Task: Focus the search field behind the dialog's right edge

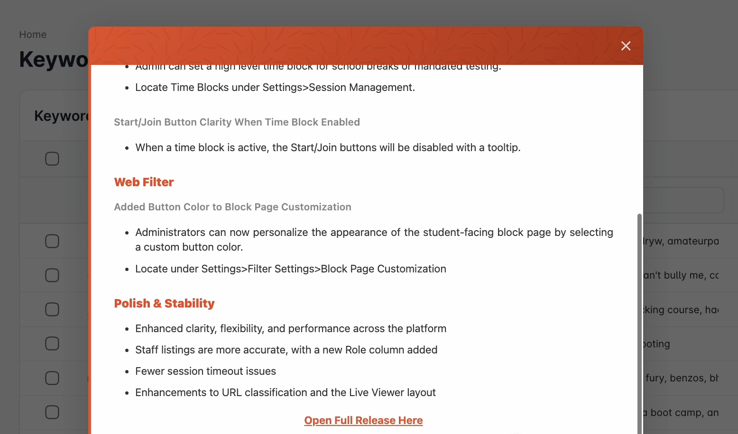Action: [x=683, y=200]
